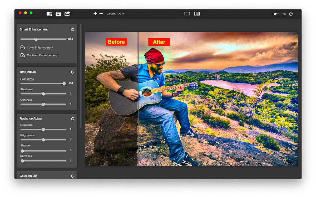The width and height of the screenshot is (316, 197).
Task: Click the save-to-tray icon
Action: 58,14
